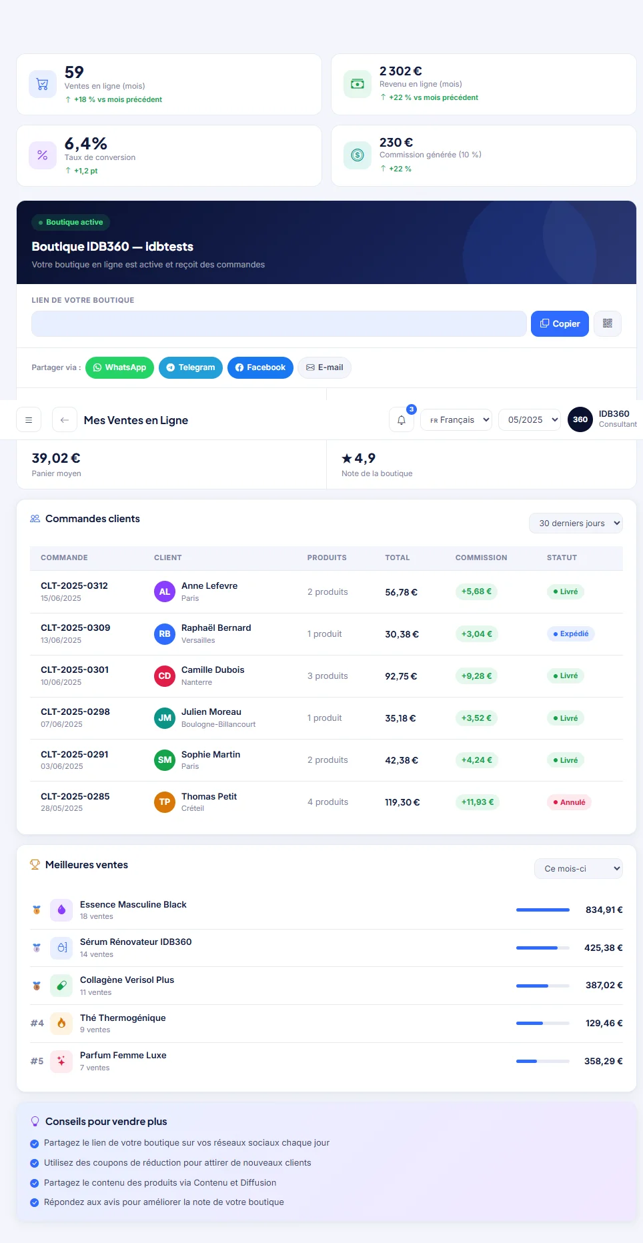This screenshot has height=1243, width=643.
Task: Open order CLT-2025-0301
Action: click(75, 670)
